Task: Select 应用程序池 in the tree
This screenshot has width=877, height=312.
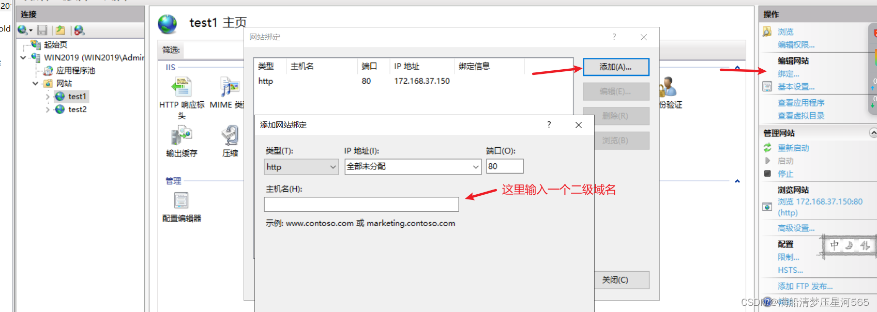Action: [x=75, y=71]
